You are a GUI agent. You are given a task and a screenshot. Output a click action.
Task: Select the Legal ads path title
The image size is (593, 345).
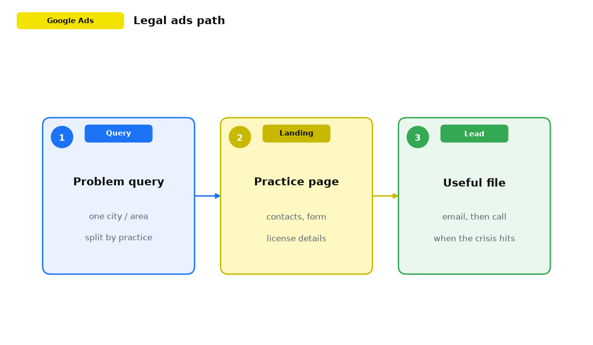pos(179,21)
